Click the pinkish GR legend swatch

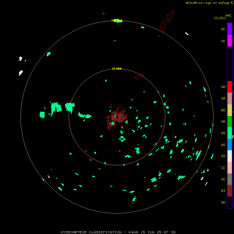[230, 99]
